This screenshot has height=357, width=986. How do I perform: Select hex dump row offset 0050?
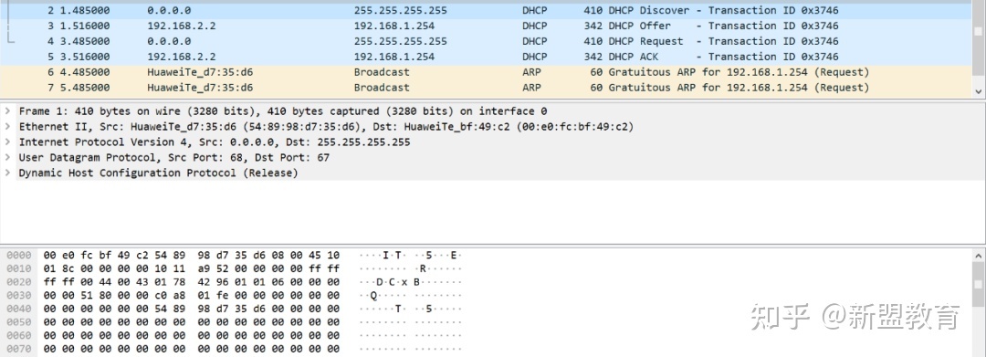[234, 321]
